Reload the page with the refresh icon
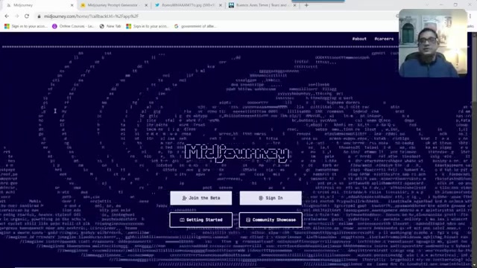Image resolution: width=477 pixels, height=268 pixels. [x=27, y=16]
